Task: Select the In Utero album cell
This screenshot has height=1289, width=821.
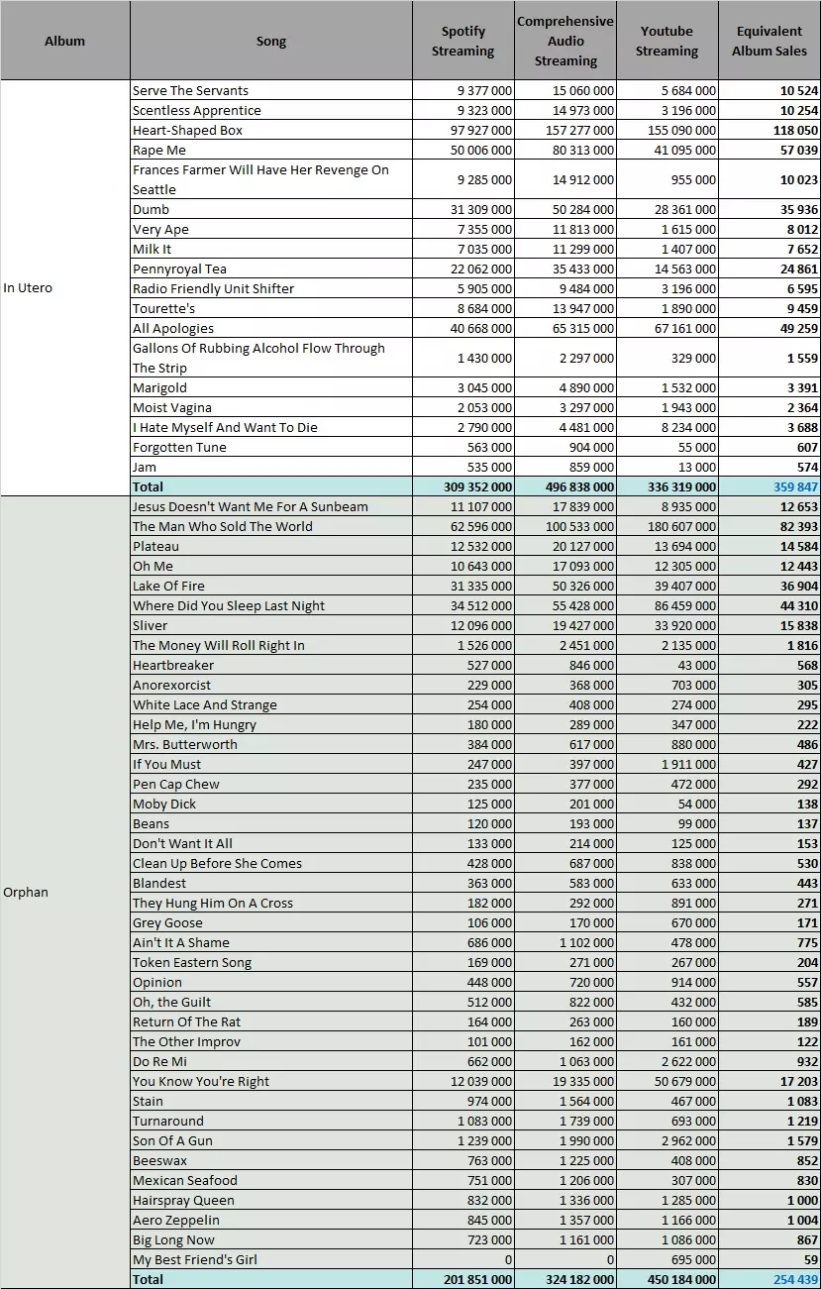Action: (x=65, y=288)
